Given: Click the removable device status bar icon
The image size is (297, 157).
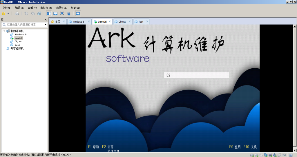Looking at the screenshot, I should (279, 155).
